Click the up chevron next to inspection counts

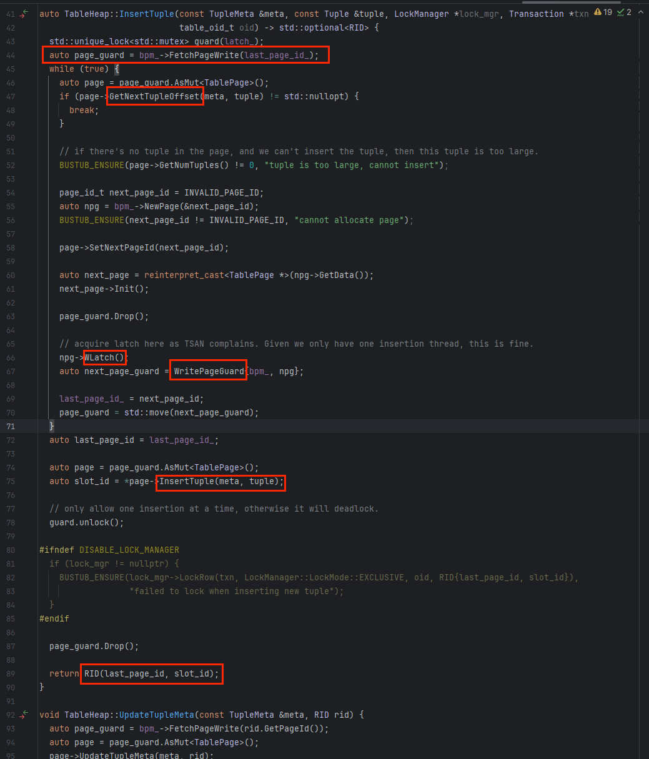[641, 12]
